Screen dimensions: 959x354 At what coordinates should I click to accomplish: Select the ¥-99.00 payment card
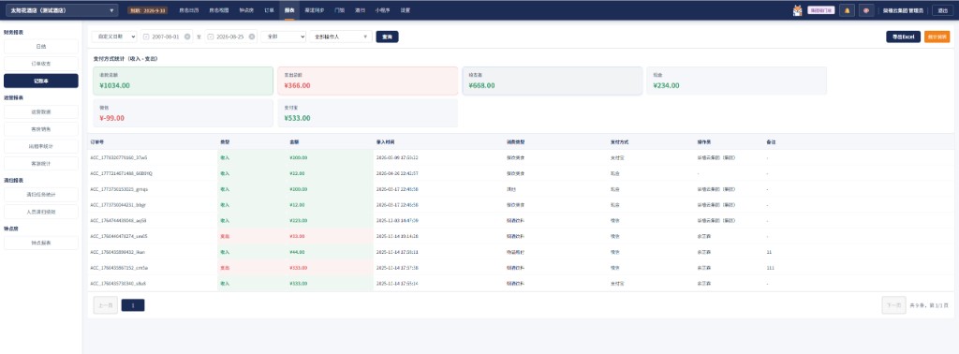[183, 113]
